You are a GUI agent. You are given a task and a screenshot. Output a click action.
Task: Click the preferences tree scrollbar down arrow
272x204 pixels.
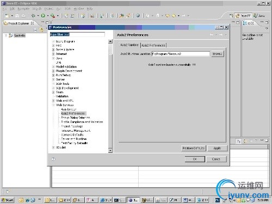point(110,151)
